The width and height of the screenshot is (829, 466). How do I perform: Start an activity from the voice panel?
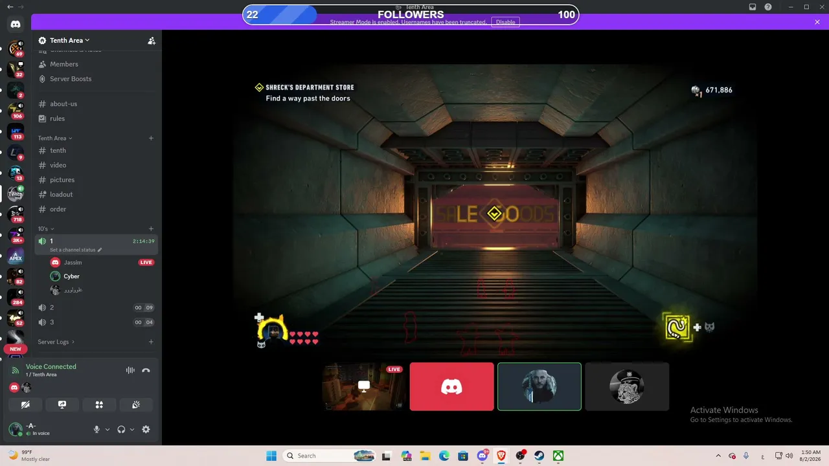click(99, 405)
